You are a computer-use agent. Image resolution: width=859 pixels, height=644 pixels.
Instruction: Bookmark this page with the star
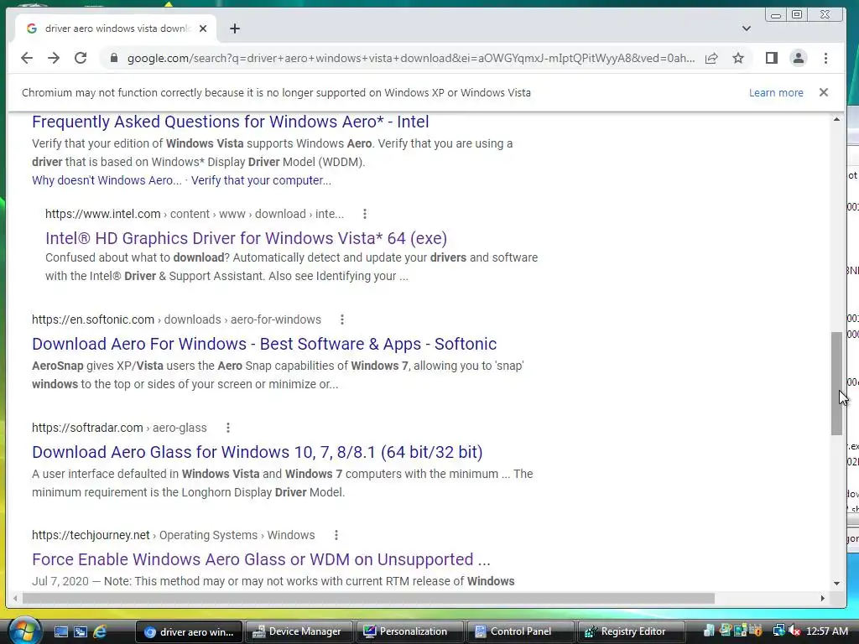click(x=738, y=58)
